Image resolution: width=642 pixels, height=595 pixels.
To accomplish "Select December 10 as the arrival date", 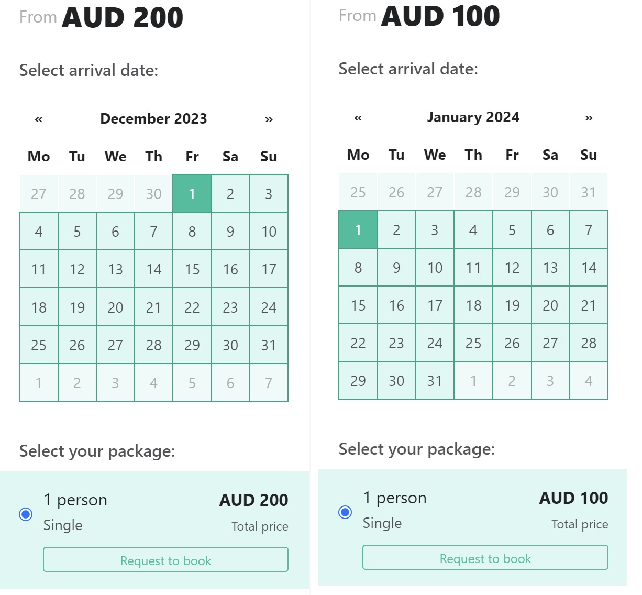I will 269,231.
